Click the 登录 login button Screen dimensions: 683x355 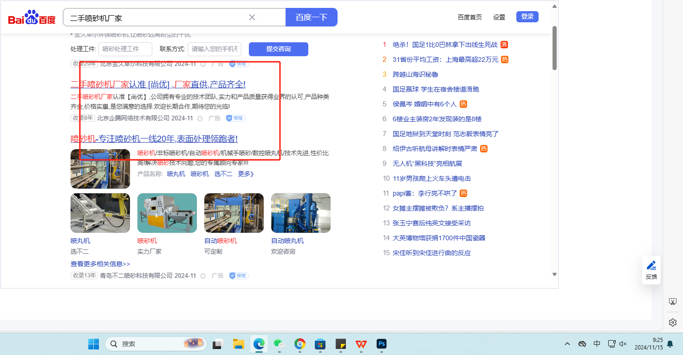pyautogui.click(x=527, y=17)
